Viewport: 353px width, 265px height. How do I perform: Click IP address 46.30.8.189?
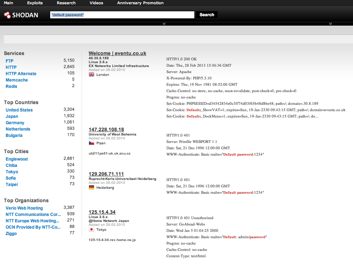(99, 58)
